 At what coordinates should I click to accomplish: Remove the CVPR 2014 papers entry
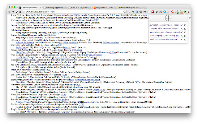(181, 24)
